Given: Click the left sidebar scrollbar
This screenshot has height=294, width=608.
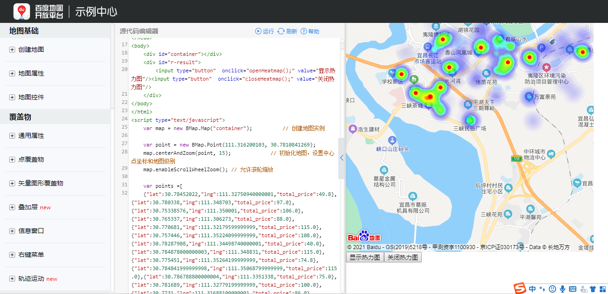Looking at the screenshot, I should [112, 66].
